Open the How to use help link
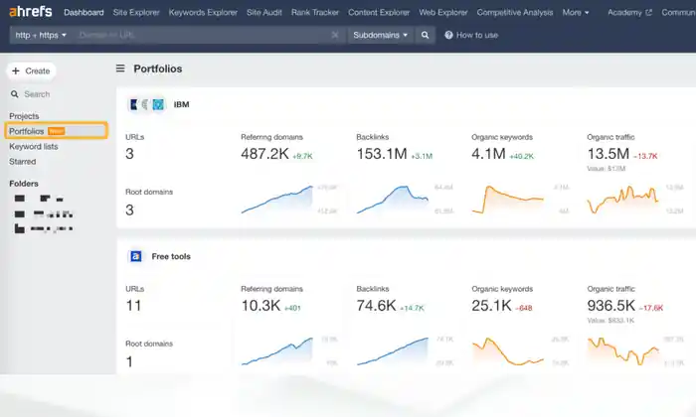 coord(471,35)
